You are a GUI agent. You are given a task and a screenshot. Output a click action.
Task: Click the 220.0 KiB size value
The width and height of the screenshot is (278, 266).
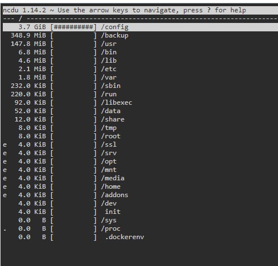click(x=28, y=94)
